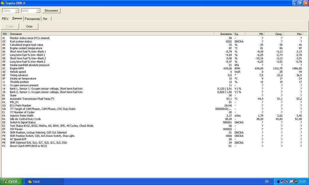Click the network computers icon with red X
309x185 pixels.
coord(282,181)
